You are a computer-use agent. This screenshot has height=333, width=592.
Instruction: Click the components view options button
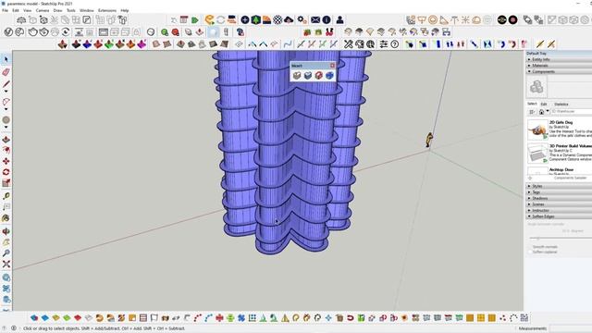coord(532,112)
